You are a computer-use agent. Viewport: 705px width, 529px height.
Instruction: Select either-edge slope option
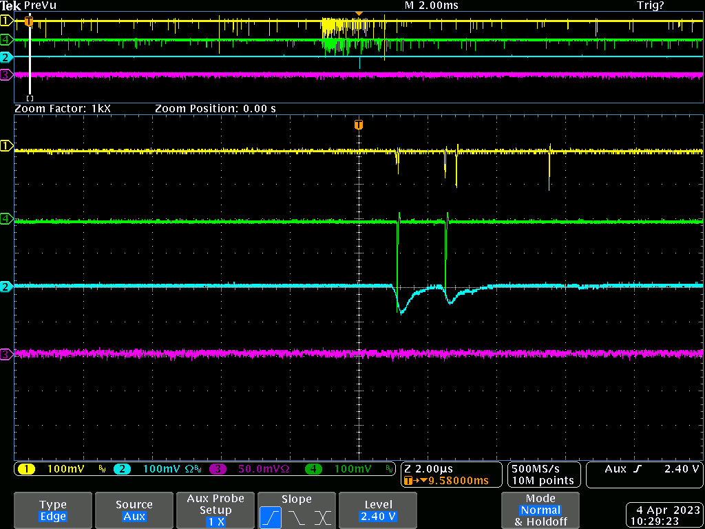322,516
